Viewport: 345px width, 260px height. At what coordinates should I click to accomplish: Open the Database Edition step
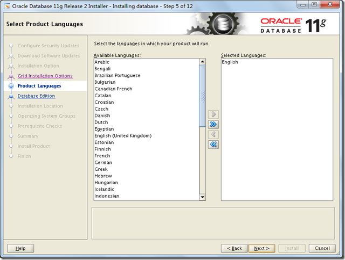36,96
